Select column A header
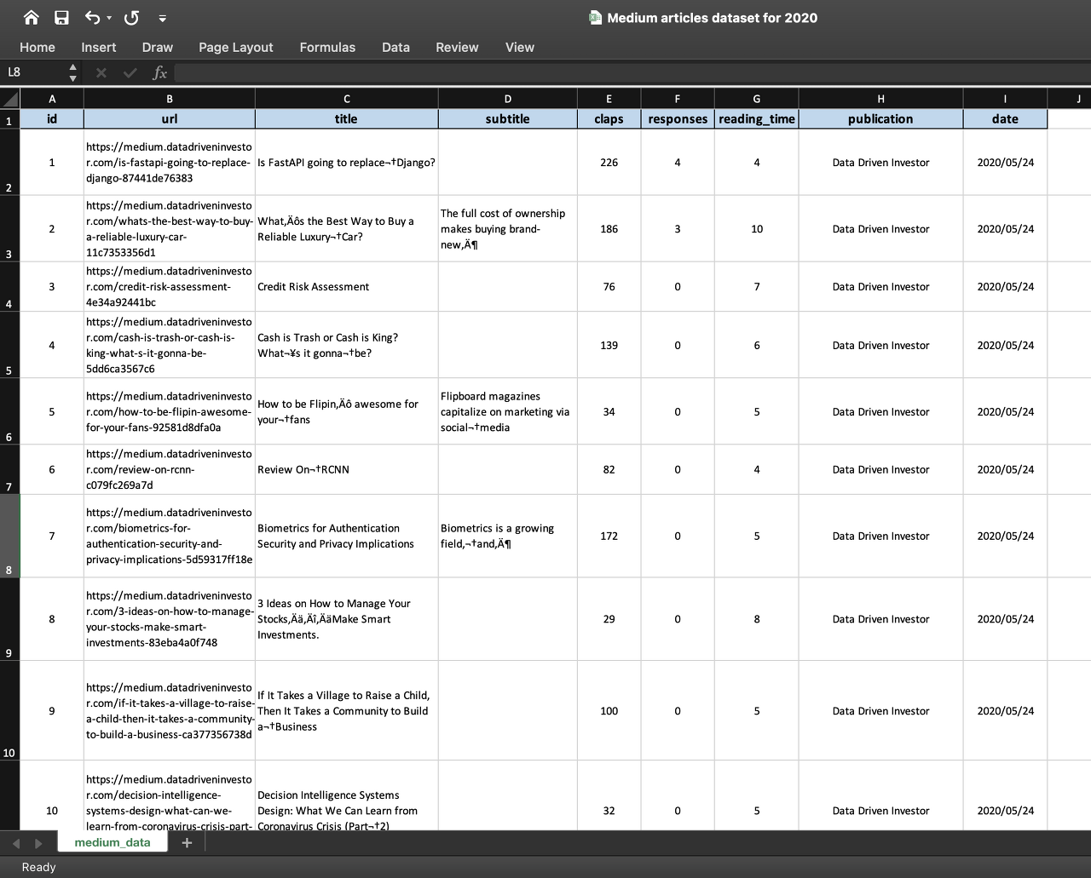 click(52, 99)
